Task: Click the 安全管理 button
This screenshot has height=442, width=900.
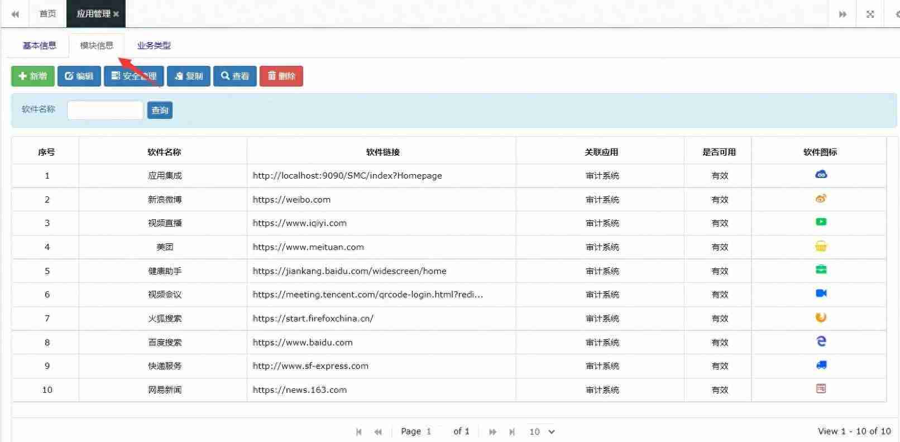Action: [x=134, y=76]
